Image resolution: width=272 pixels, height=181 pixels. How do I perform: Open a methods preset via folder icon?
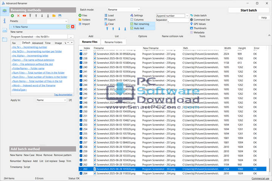(54, 16)
